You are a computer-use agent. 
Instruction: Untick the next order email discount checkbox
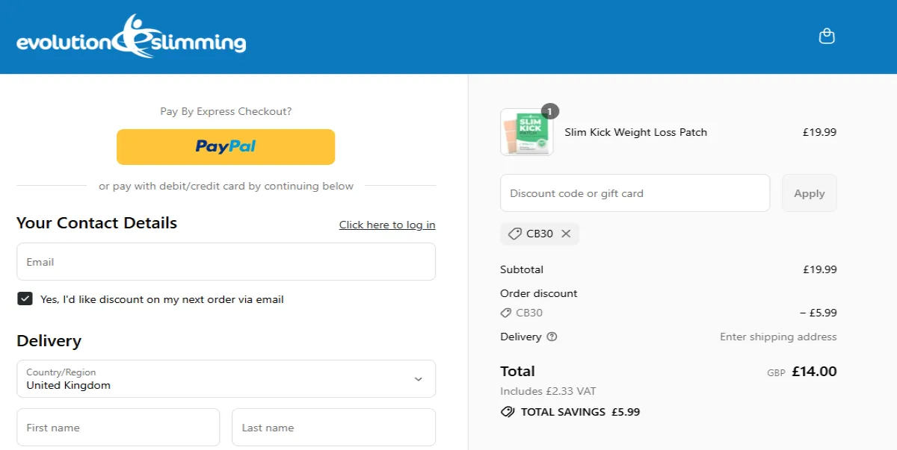tap(25, 299)
